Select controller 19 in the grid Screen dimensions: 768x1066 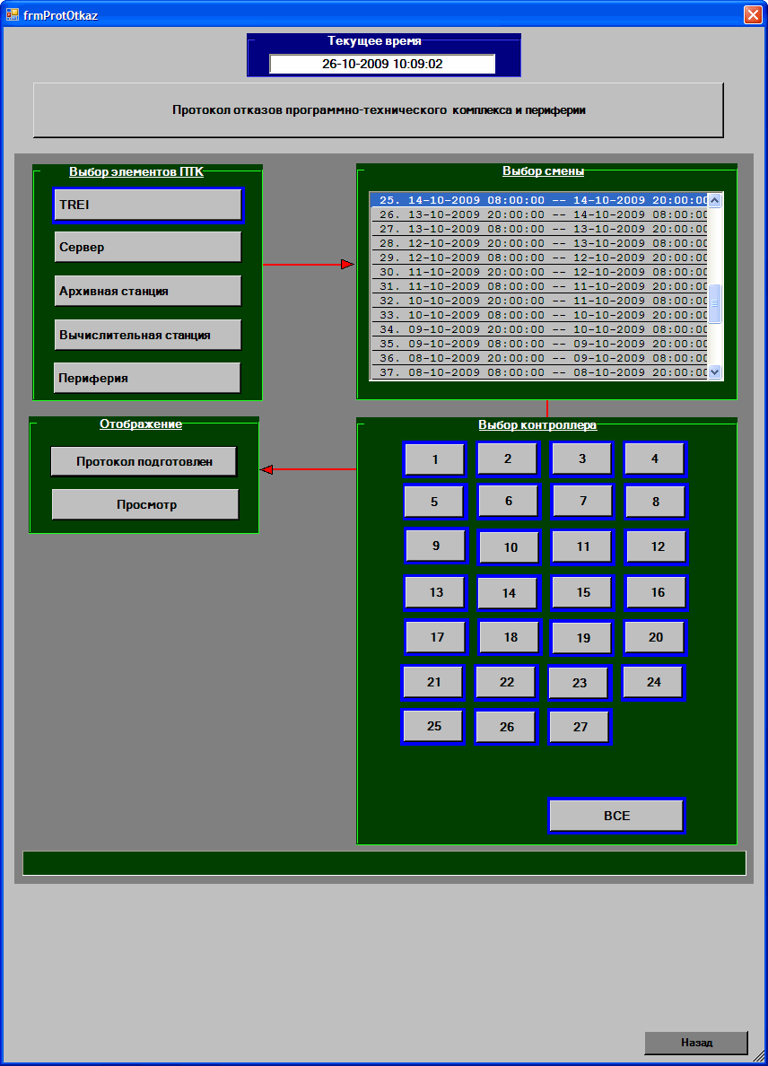583,638
